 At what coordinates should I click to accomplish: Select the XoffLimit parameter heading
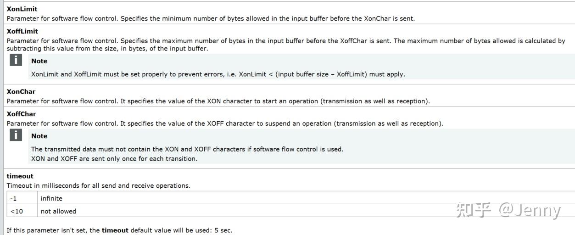(22, 31)
